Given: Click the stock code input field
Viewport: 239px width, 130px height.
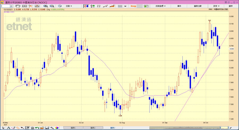Looking at the screenshot, I should [6, 6].
